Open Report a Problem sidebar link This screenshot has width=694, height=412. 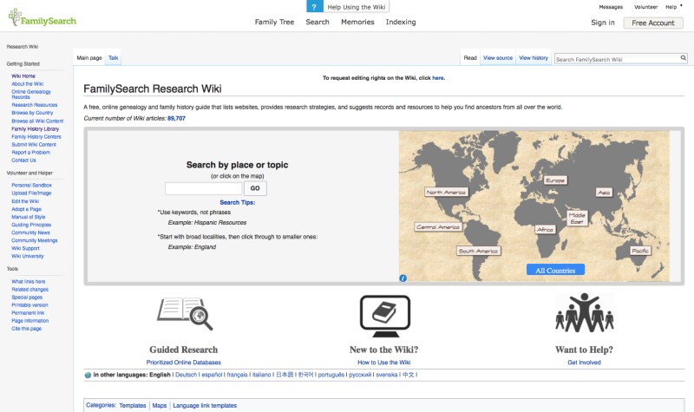pos(31,153)
